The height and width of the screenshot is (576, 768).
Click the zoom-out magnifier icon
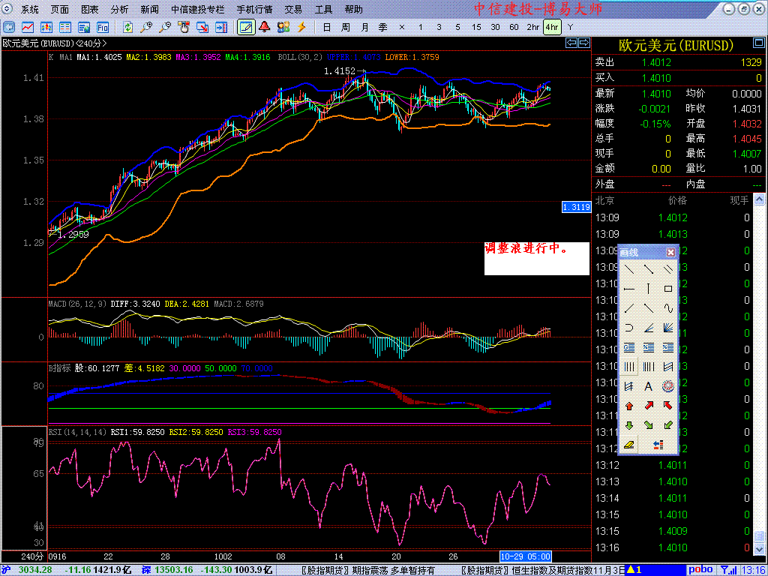coord(165,27)
